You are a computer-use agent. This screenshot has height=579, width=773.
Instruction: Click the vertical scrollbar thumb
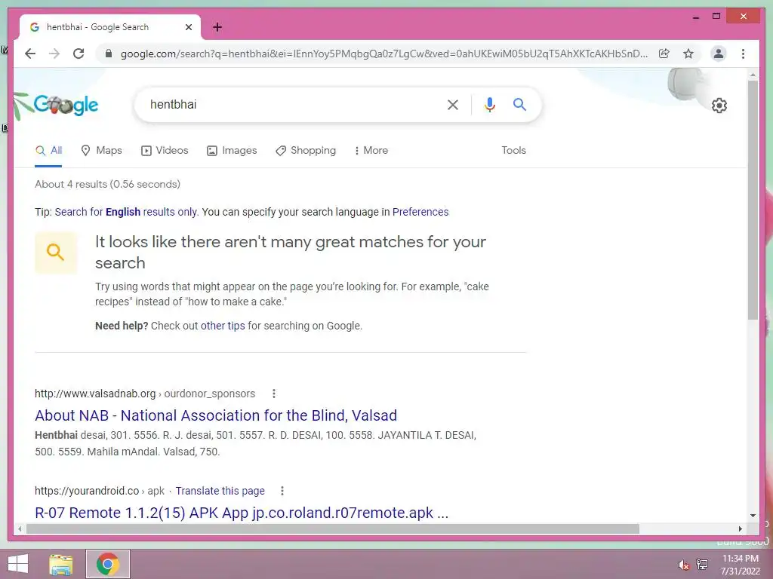tap(753, 200)
